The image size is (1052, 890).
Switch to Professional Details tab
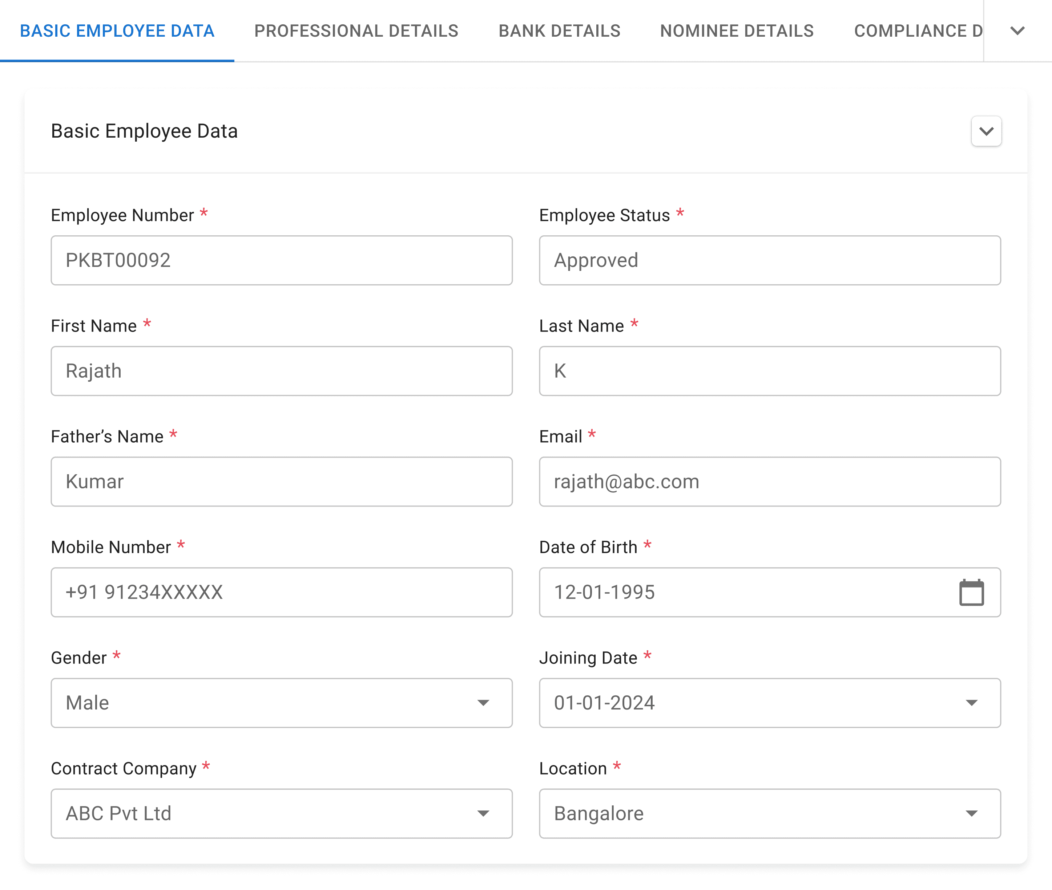coord(356,31)
